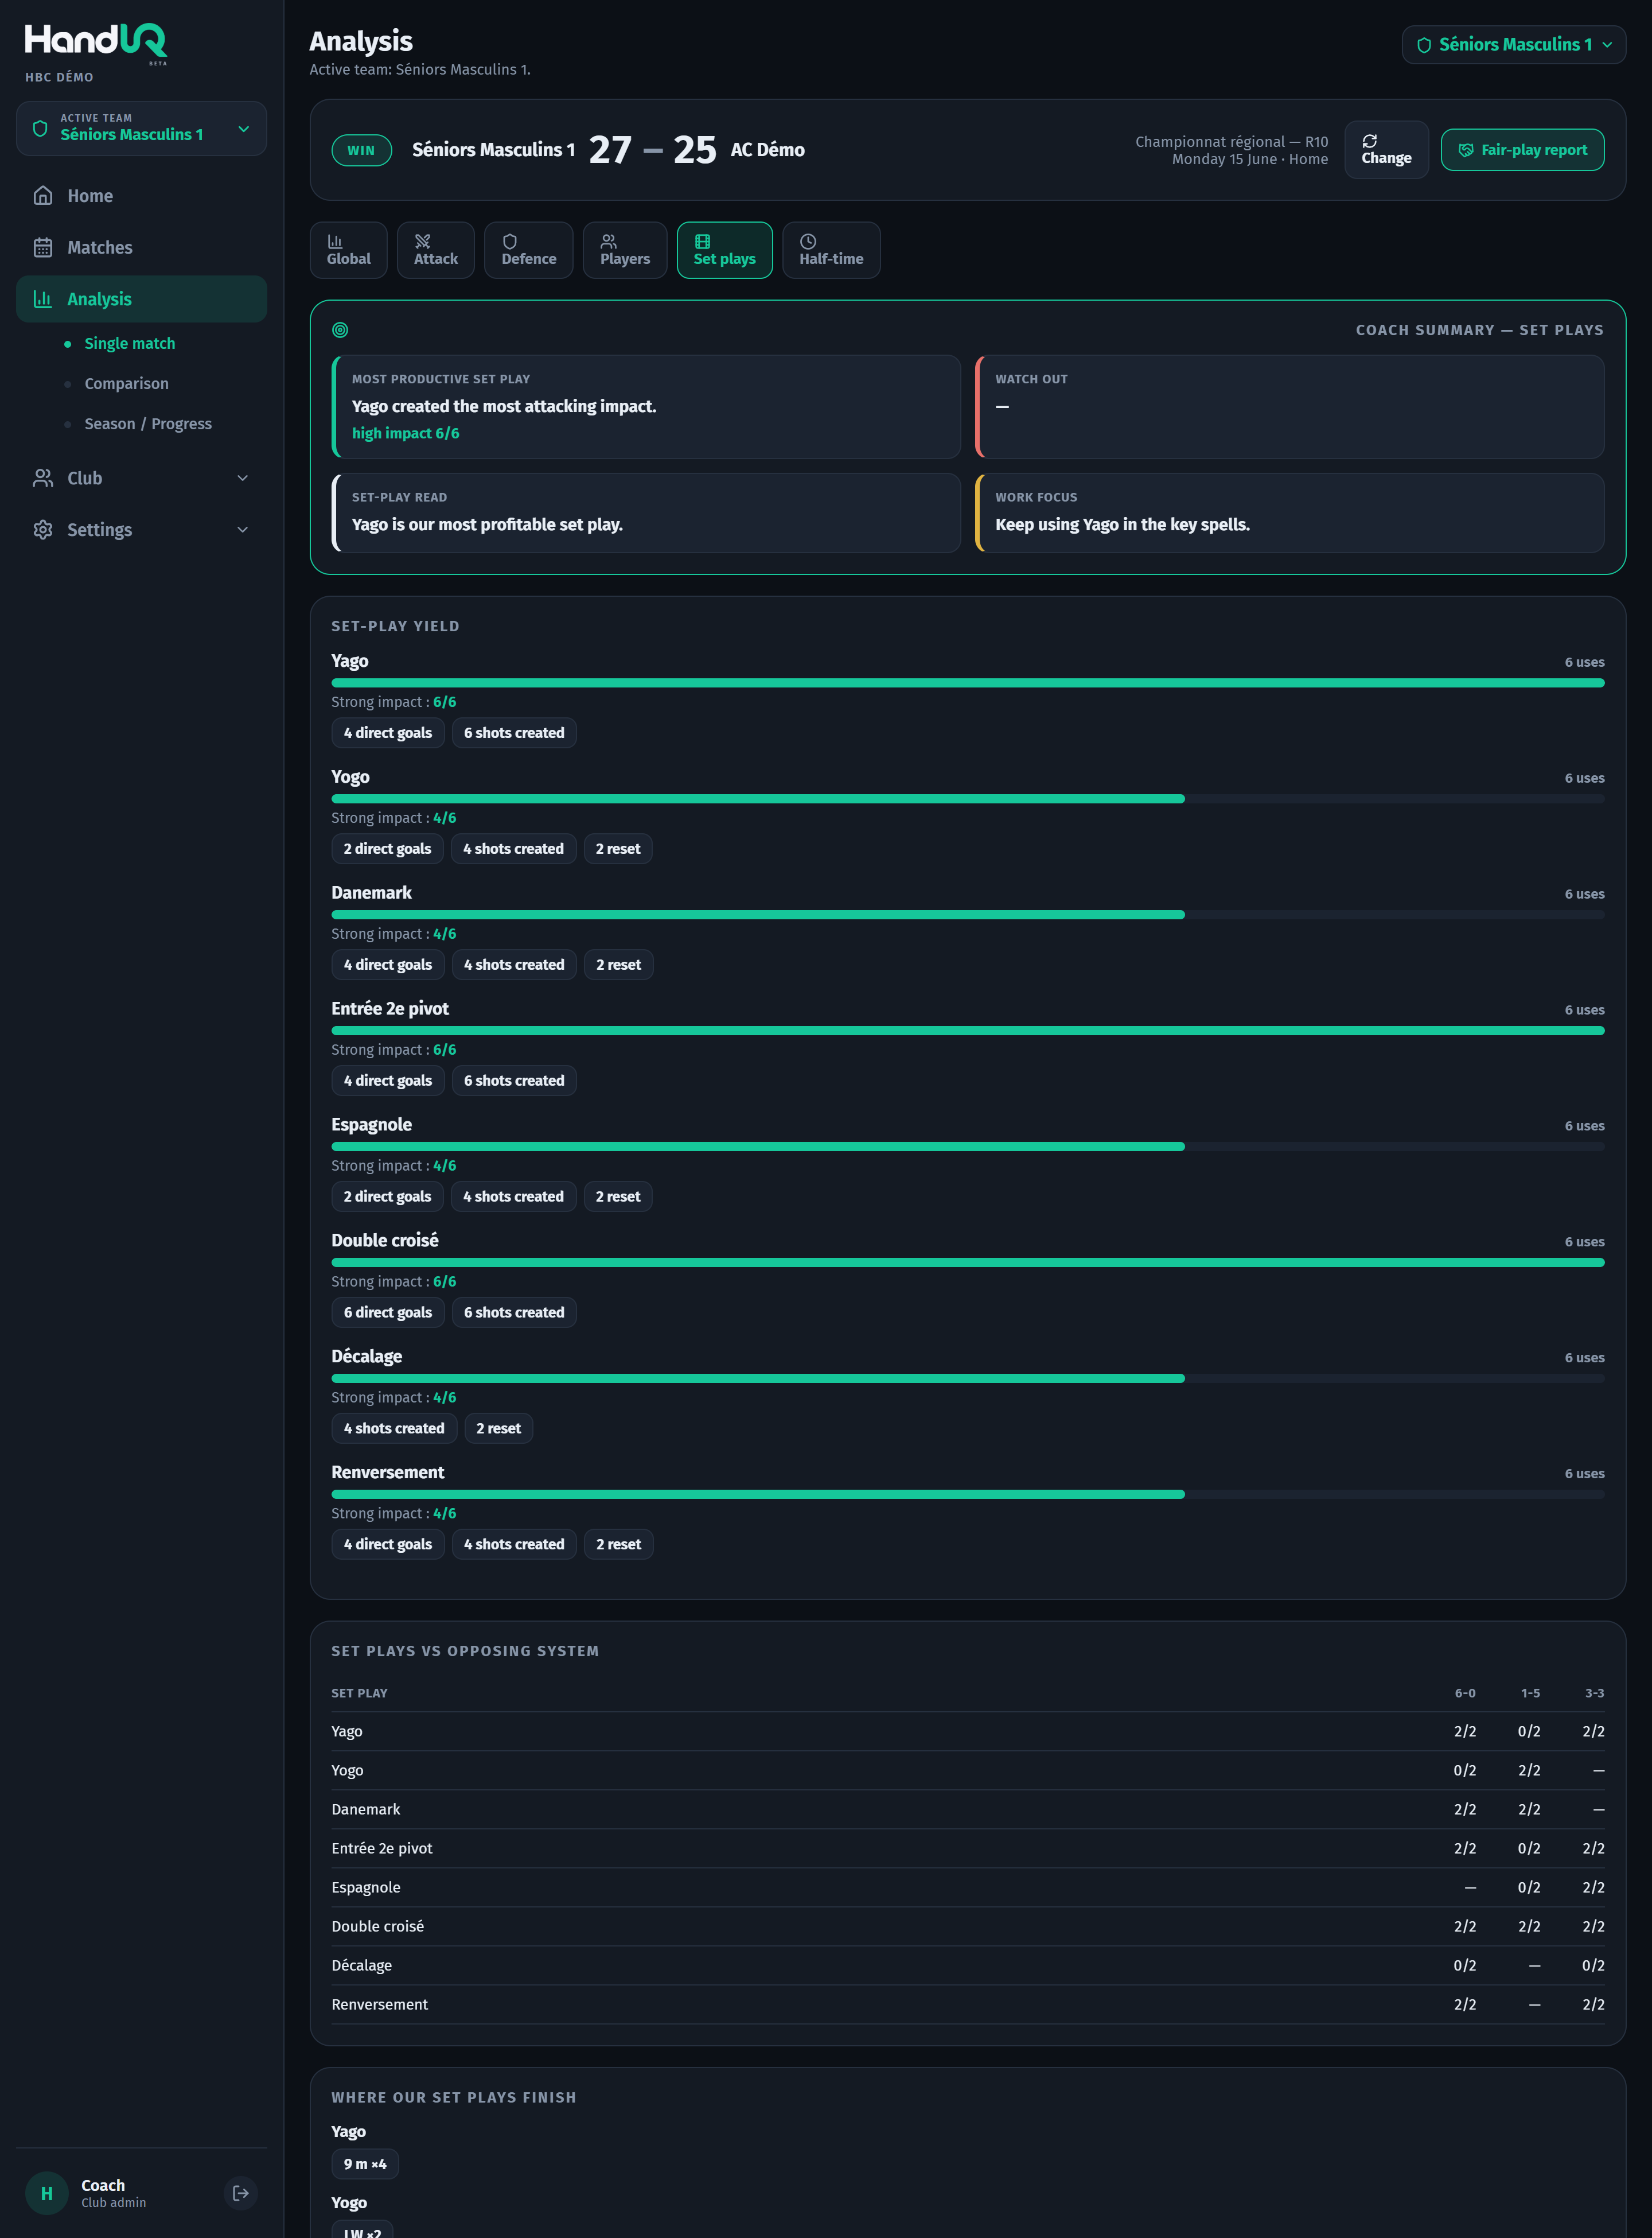The height and width of the screenshot is (2238, 1652).
Task: Click the target icon in Coach Summary
Action: (340, 330)
